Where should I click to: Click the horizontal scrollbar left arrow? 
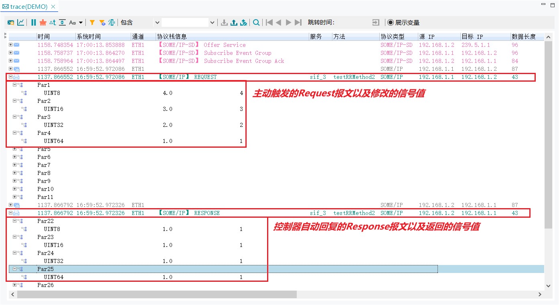click(12, 295)
